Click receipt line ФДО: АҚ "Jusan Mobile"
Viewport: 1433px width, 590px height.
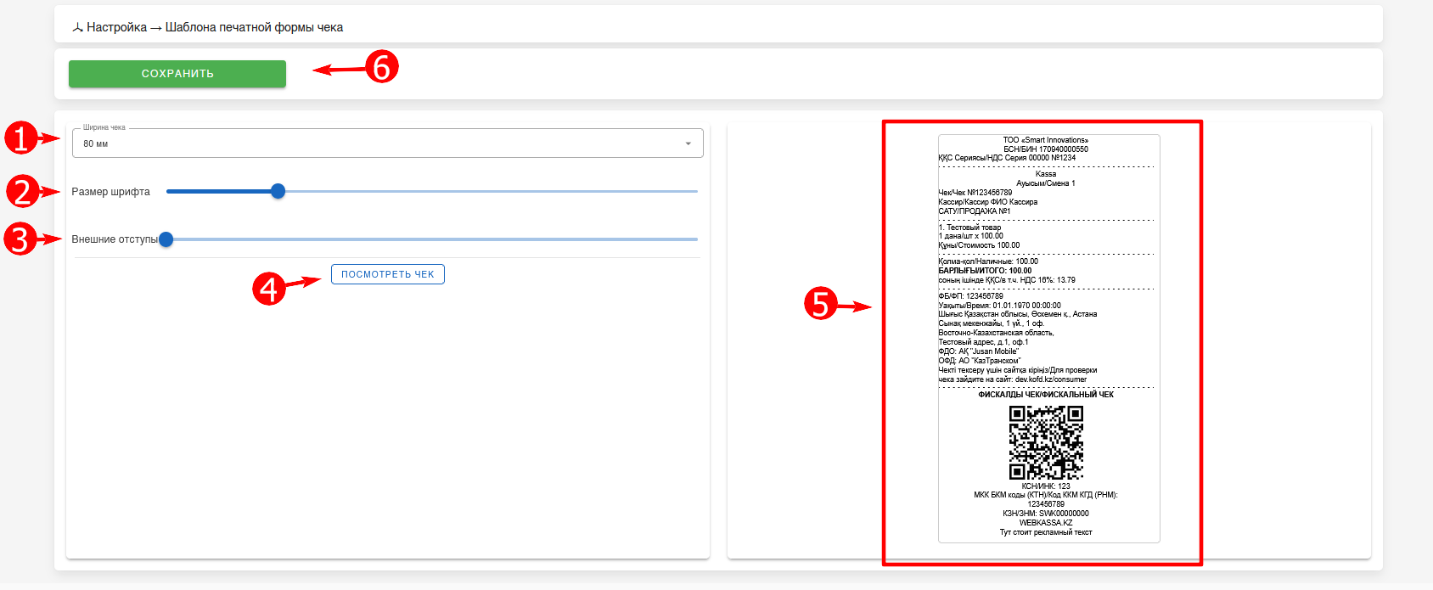pyautogui.click(x=979, y=351)
